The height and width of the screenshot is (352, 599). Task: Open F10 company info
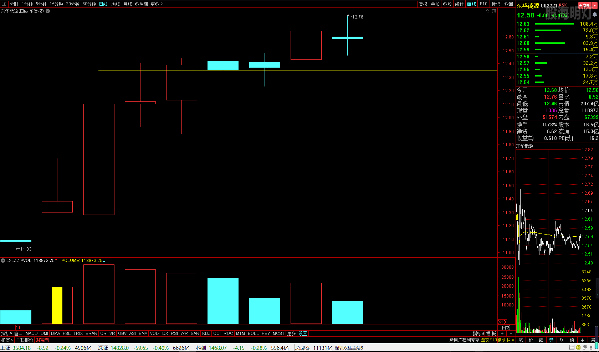(x=483, y=4)
